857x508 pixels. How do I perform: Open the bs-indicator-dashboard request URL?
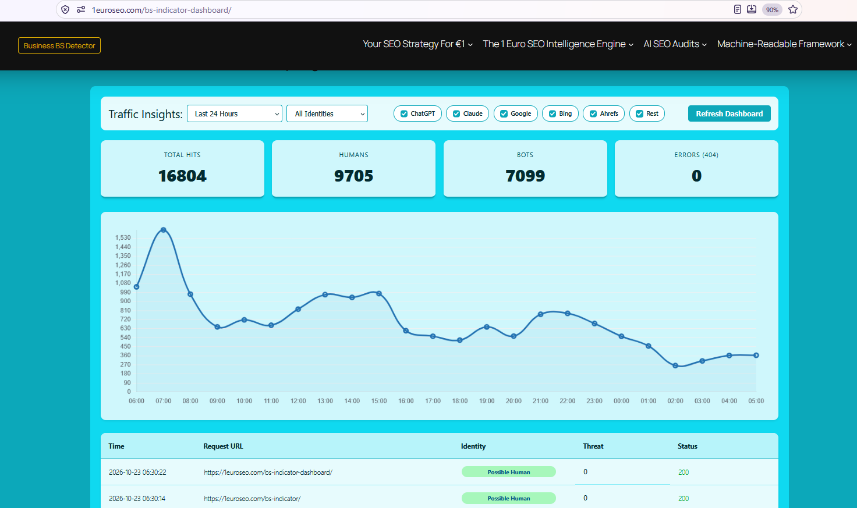coord(268,473)
